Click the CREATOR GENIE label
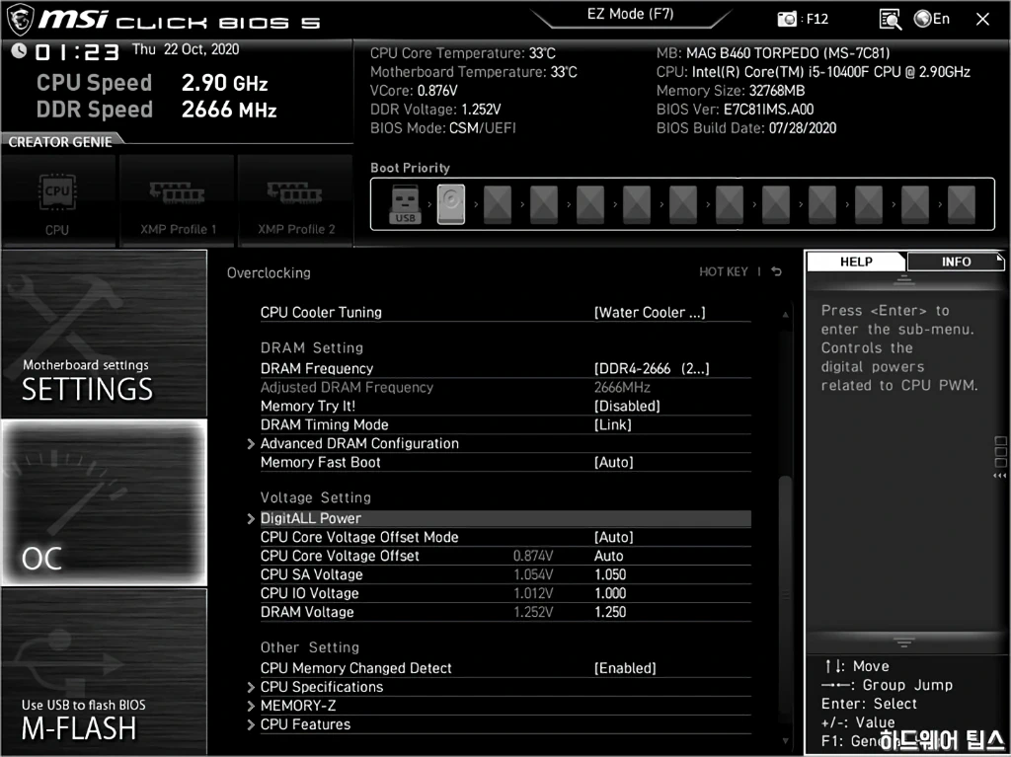The height and width of the screenshot is (757, 1011). click(60, 142)
